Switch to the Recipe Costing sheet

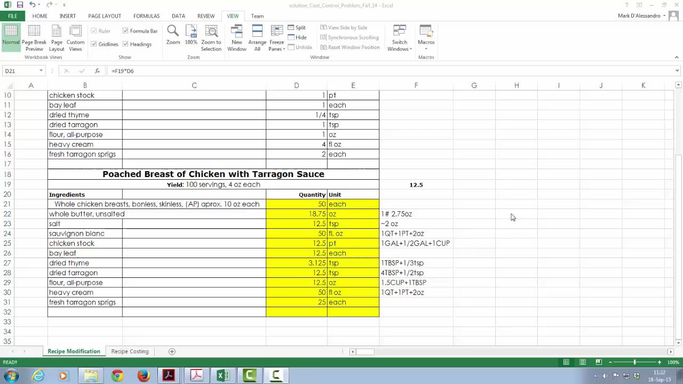(x=130, y=351)
